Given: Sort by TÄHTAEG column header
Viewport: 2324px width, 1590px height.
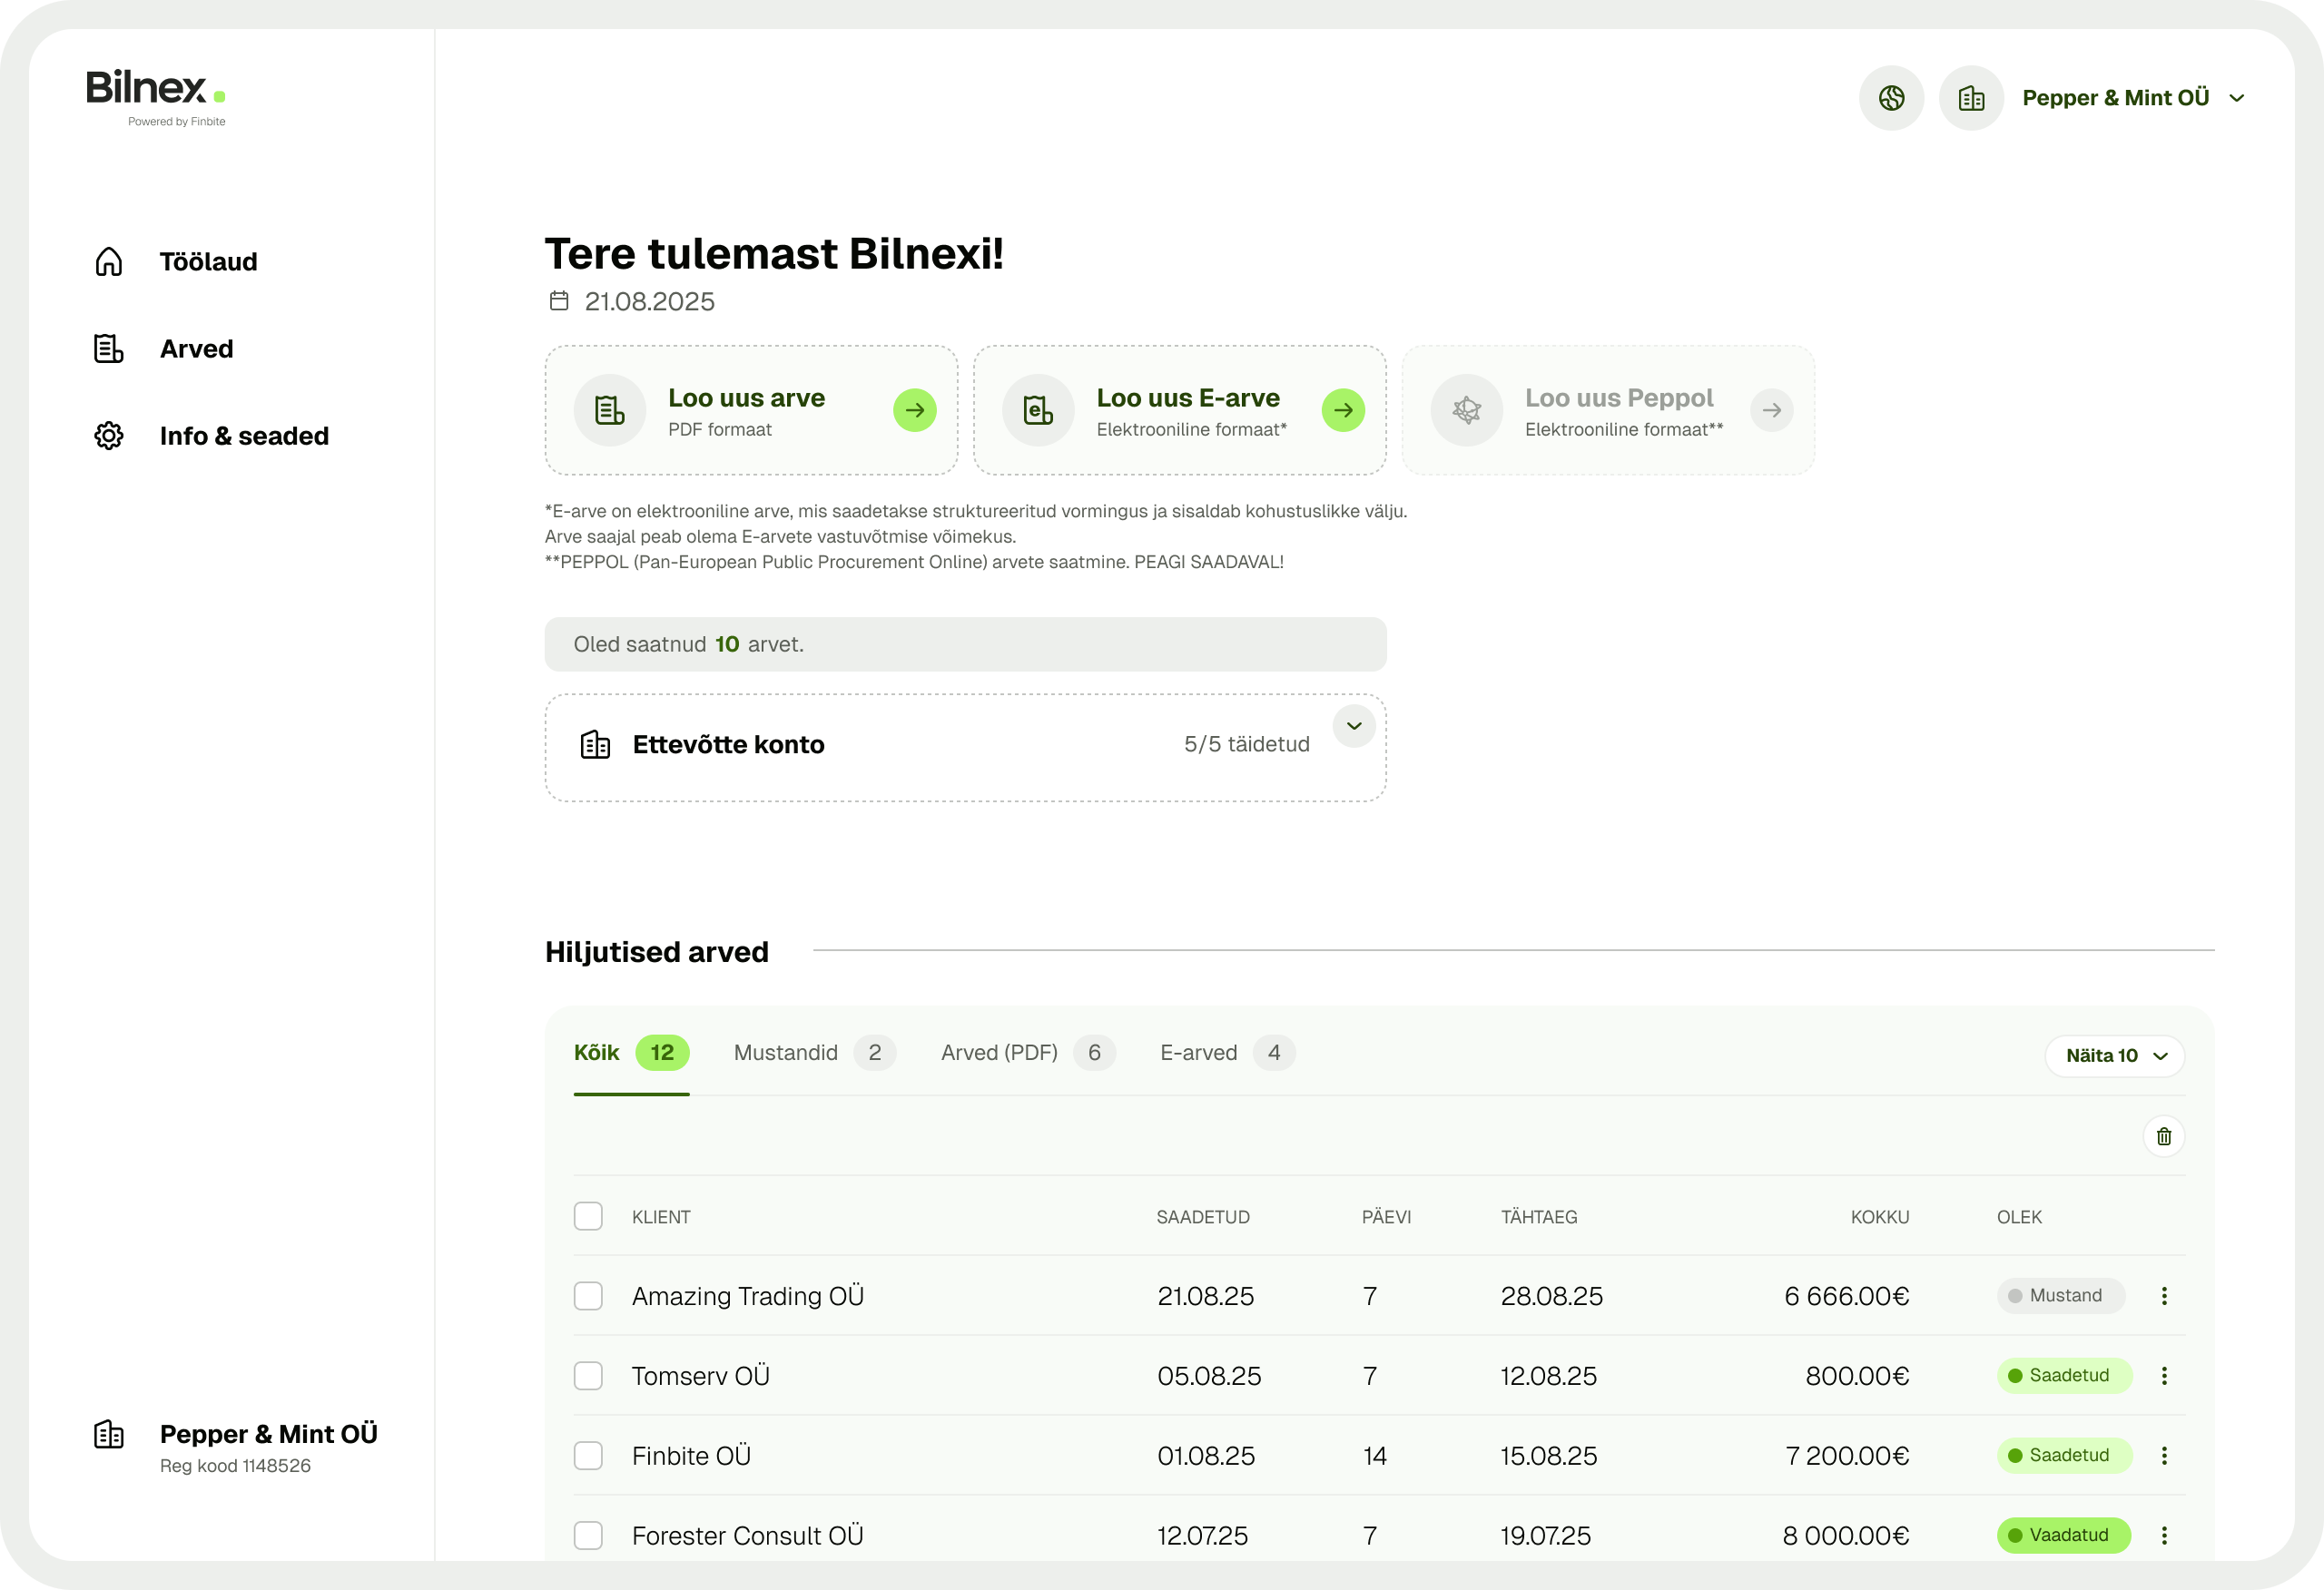Looking at the screenshot, I should (x=1539, y=1217).
